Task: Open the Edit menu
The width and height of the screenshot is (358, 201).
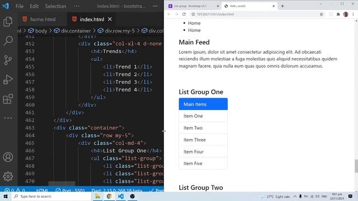Action: 34,6
